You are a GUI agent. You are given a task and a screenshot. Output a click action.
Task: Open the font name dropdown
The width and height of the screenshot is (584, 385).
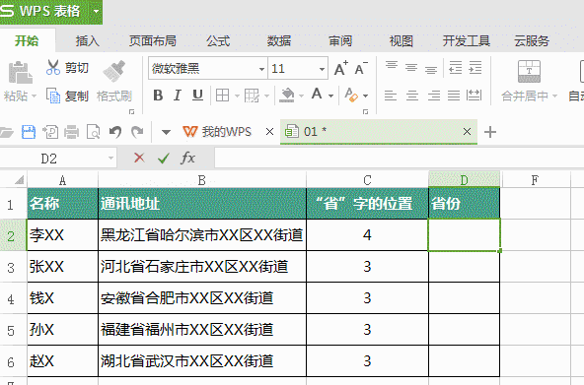(x=261, y=69)
